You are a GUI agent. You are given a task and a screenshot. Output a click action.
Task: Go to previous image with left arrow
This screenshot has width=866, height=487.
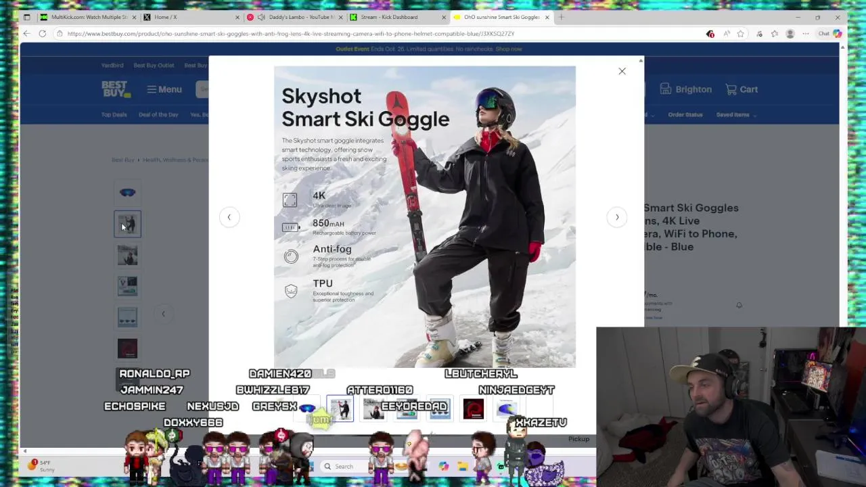[x=229, y=217]
